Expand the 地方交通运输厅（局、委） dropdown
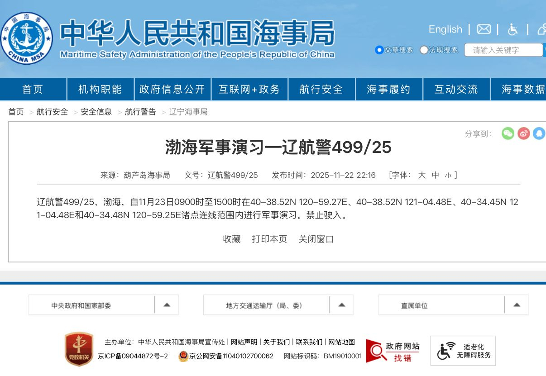 click(341, 305)
